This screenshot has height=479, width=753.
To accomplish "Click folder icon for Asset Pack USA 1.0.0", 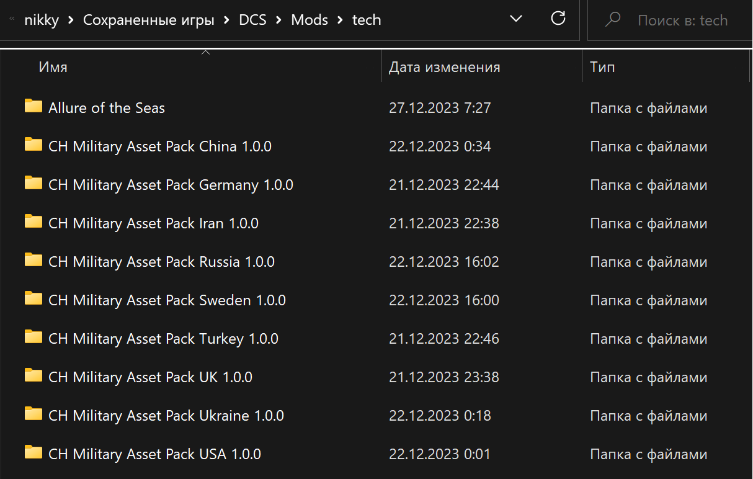I will tap(33, 452).
